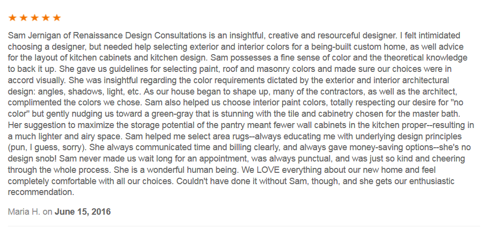Click the second orange rating star
Viewport: 483px width, 227px height.
[24, 18]
